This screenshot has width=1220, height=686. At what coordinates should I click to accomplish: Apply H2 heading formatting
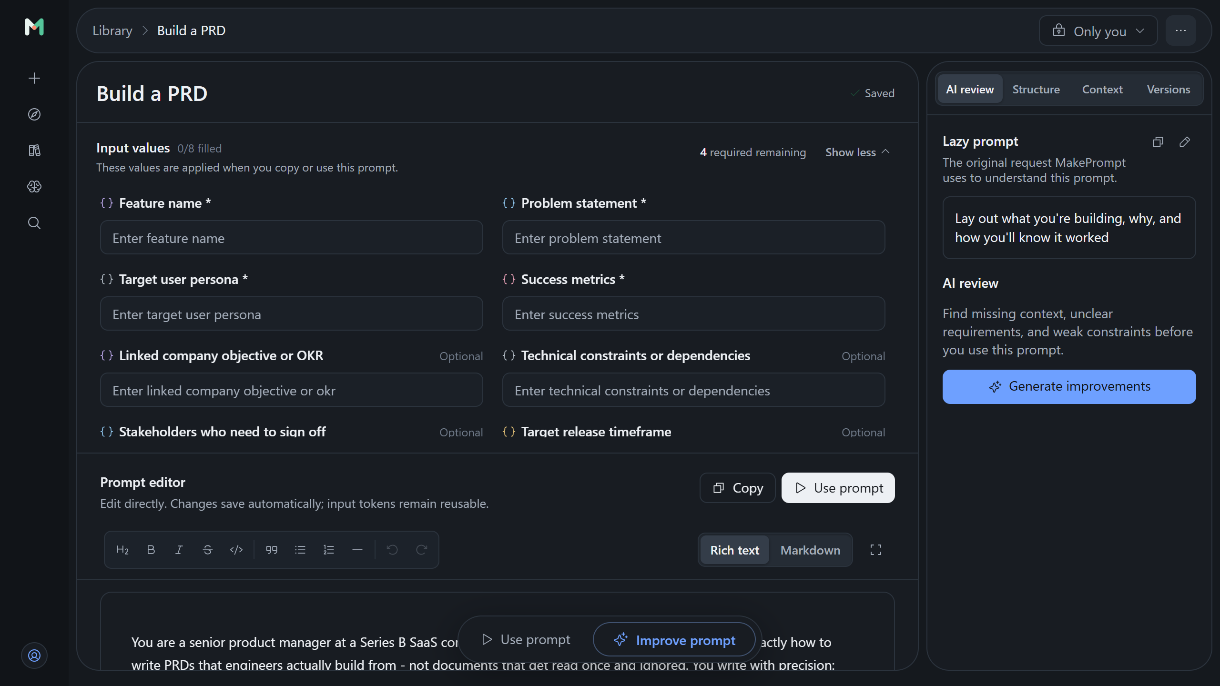[122, 550]
